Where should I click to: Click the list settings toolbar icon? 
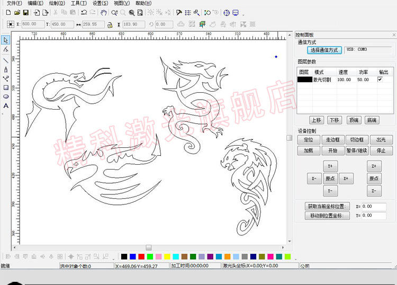pos(187,12)
